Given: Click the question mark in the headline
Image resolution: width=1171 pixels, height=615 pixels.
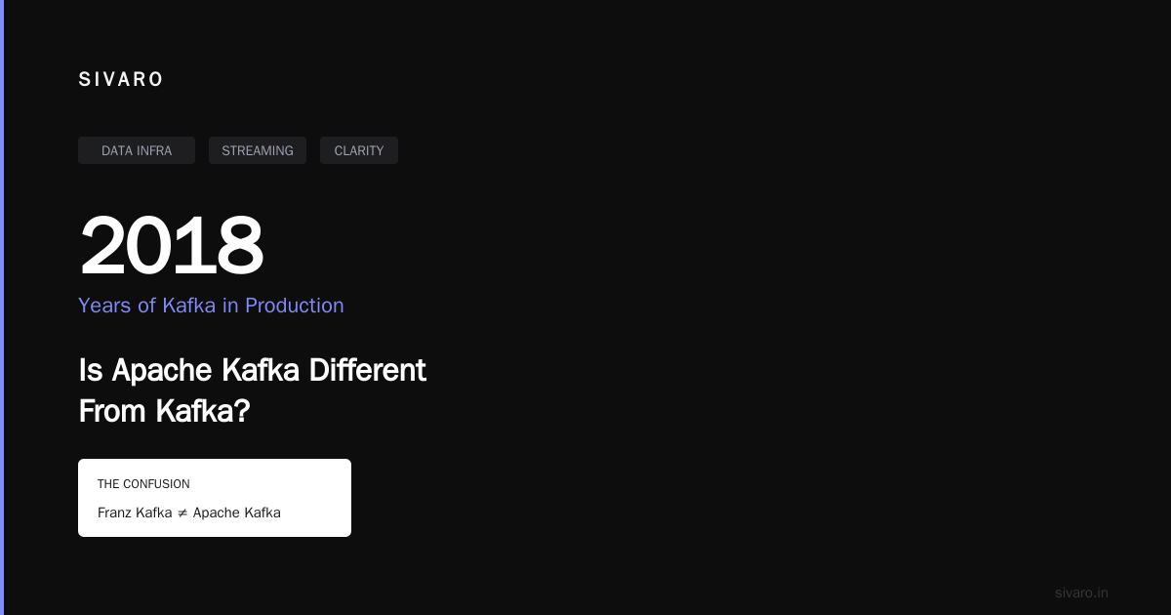Looking at the screenshot, I should point(243,411).
